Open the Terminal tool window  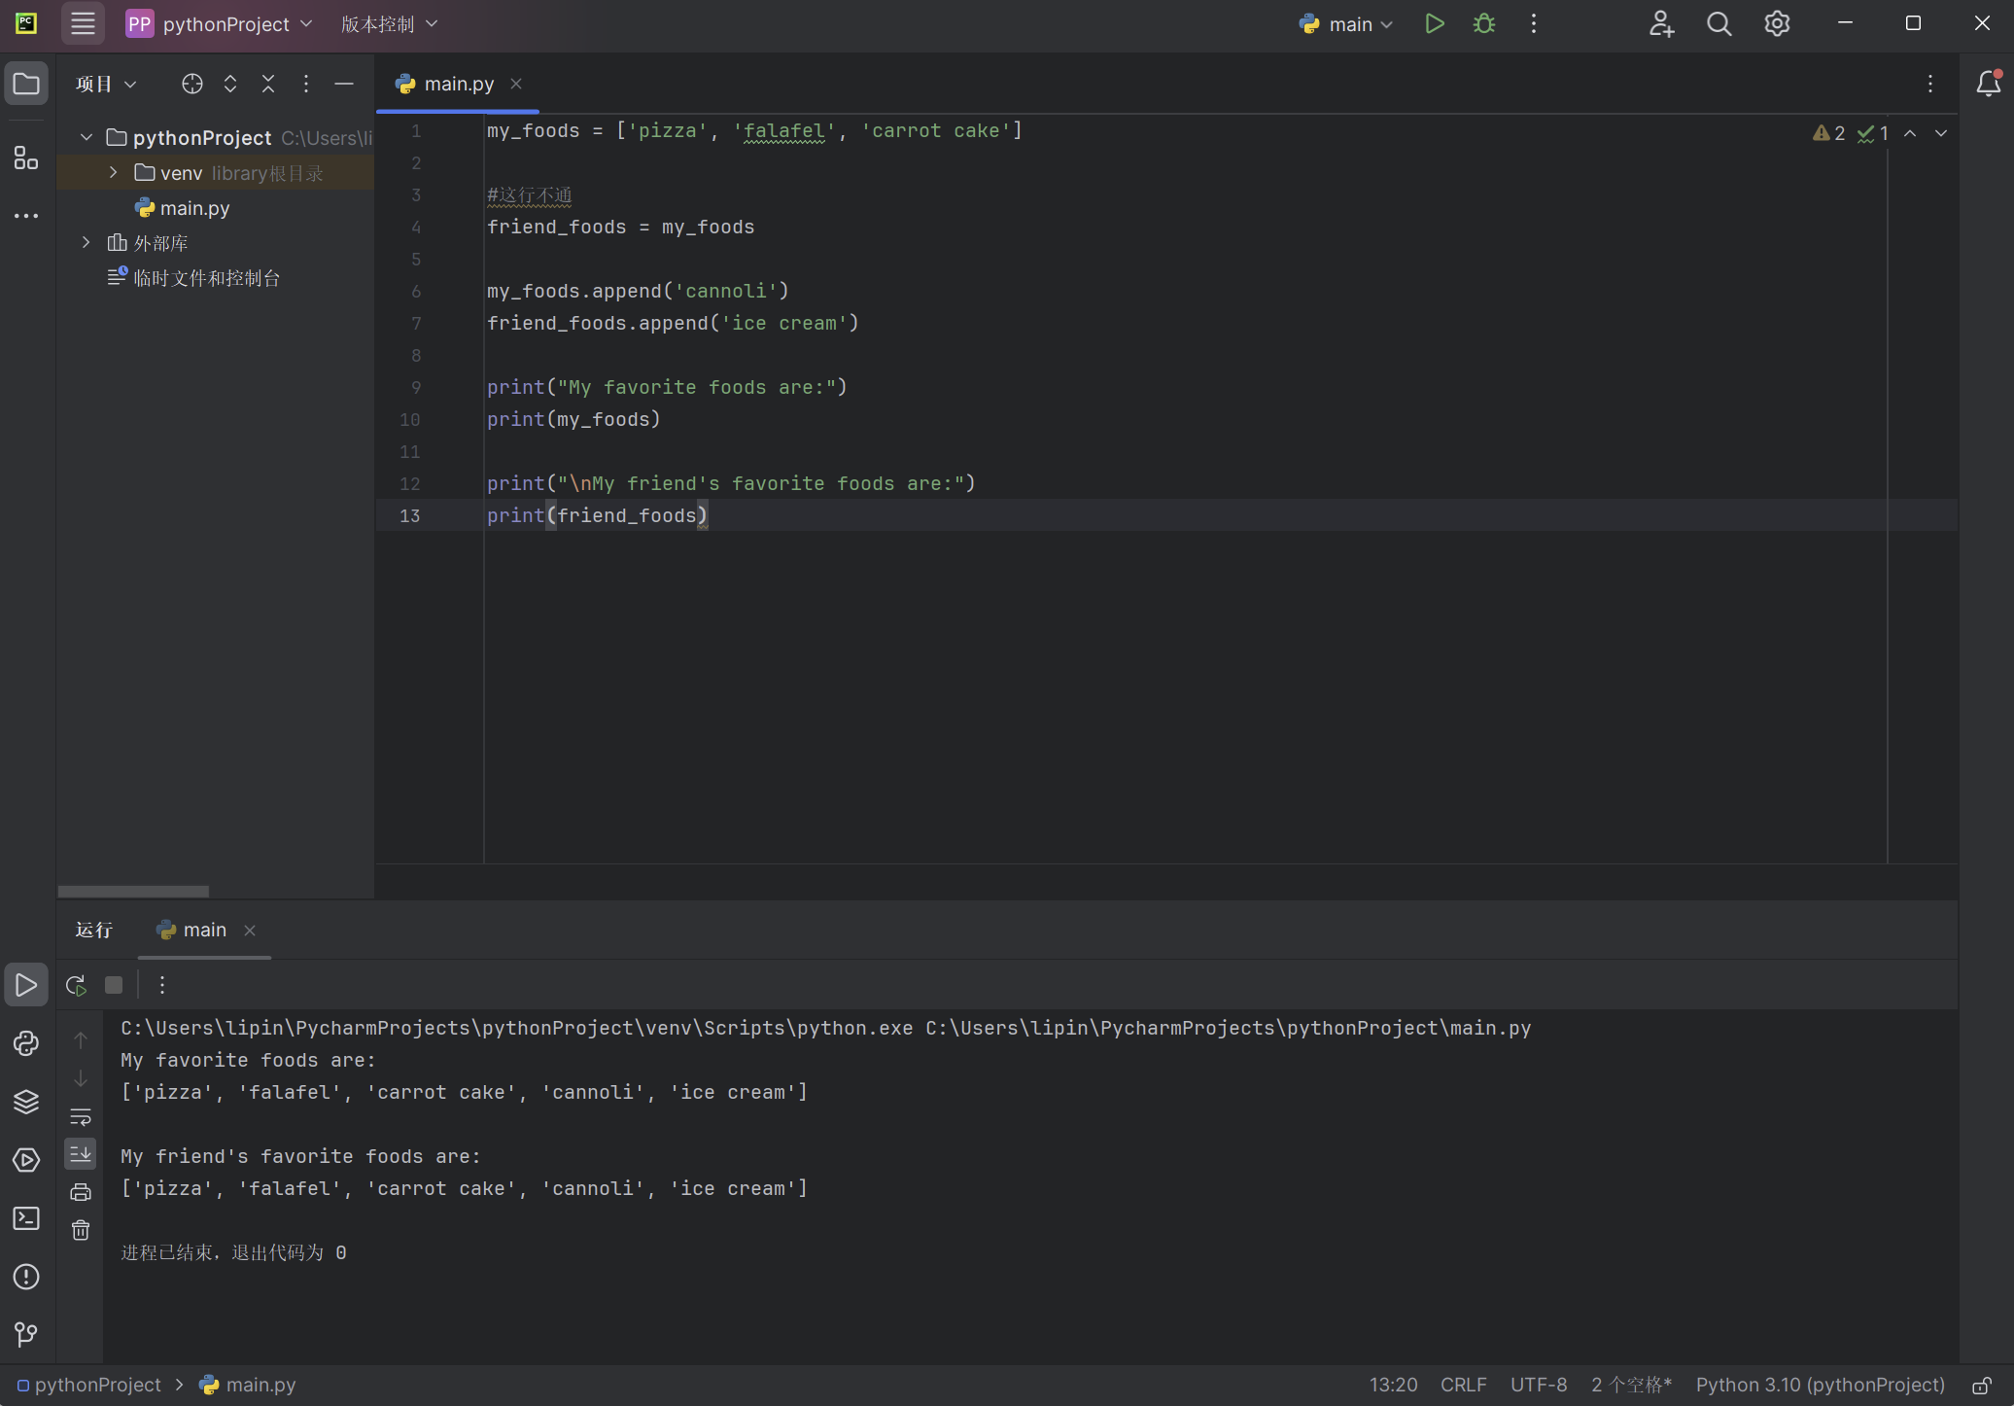pyautogui.click(x=26, y=1218)
